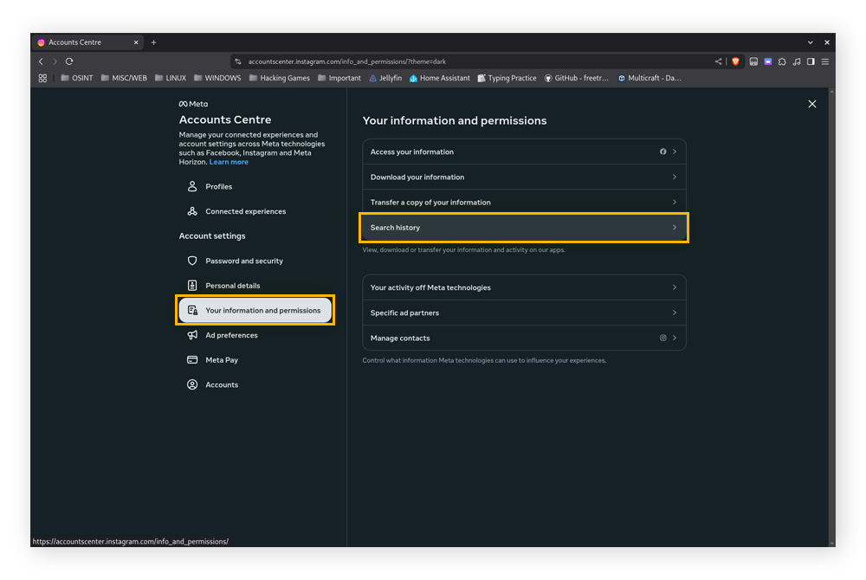Open the Jellyfin bookmark
This screenshot has width=866, height=580.
[x=385, y=79]
